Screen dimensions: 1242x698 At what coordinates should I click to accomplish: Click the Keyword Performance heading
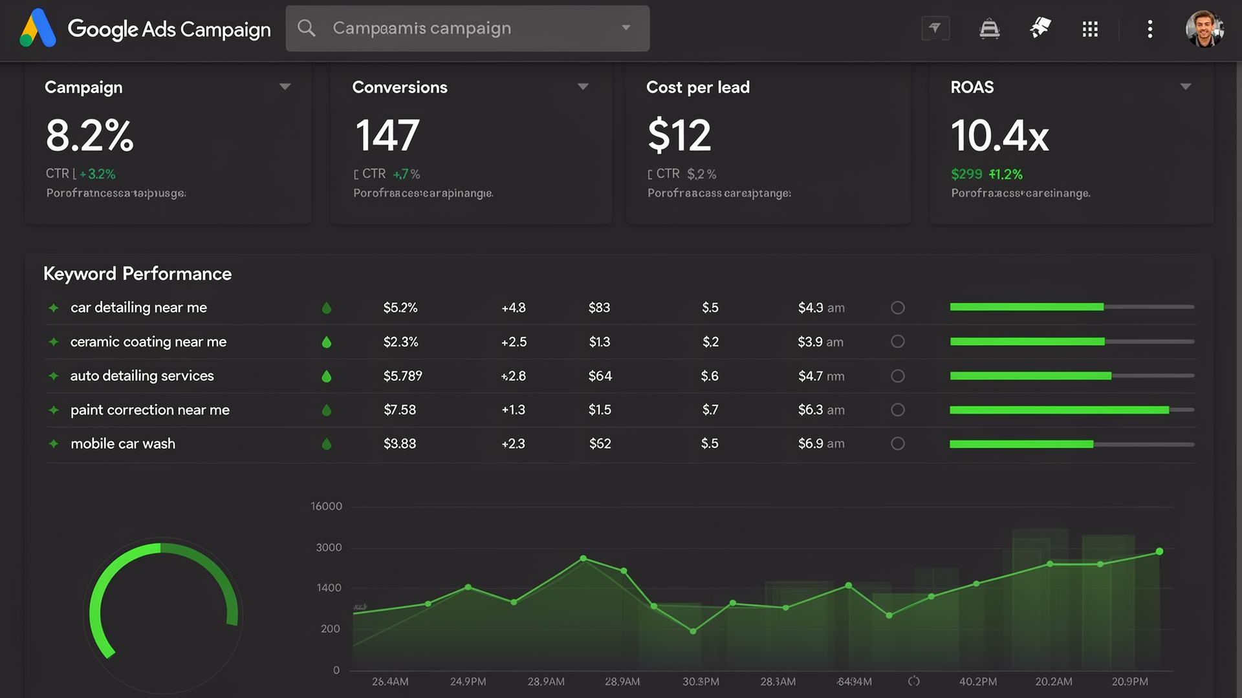tap(137, 274)
